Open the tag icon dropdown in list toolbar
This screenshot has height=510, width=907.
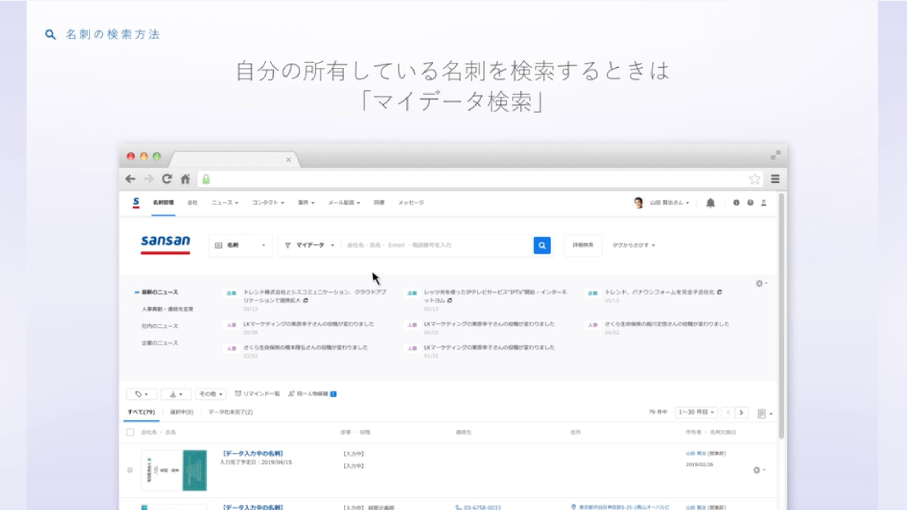tap(141, 394)
